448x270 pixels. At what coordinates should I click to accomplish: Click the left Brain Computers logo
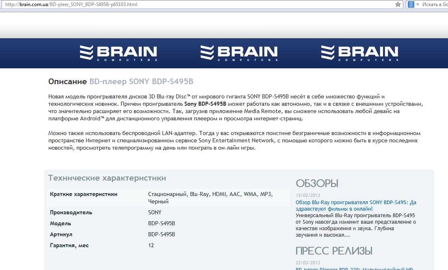[x=118, y=53]
